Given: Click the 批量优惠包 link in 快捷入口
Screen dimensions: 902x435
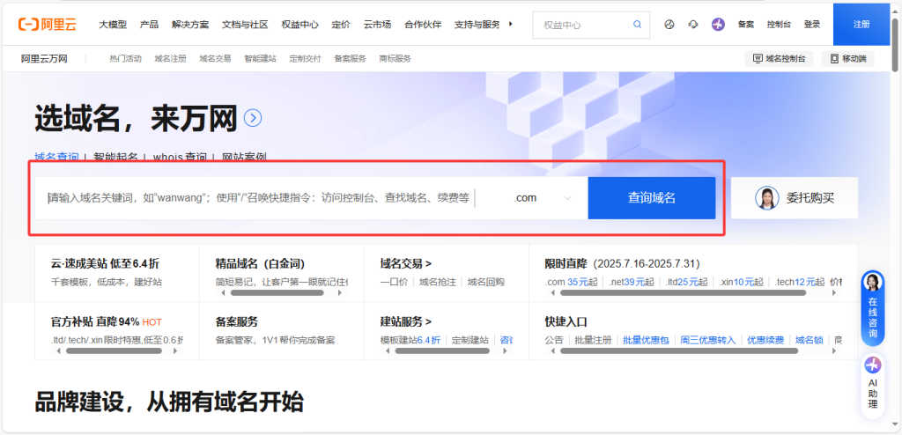Looking at the screenshot, I should (646, 340).
